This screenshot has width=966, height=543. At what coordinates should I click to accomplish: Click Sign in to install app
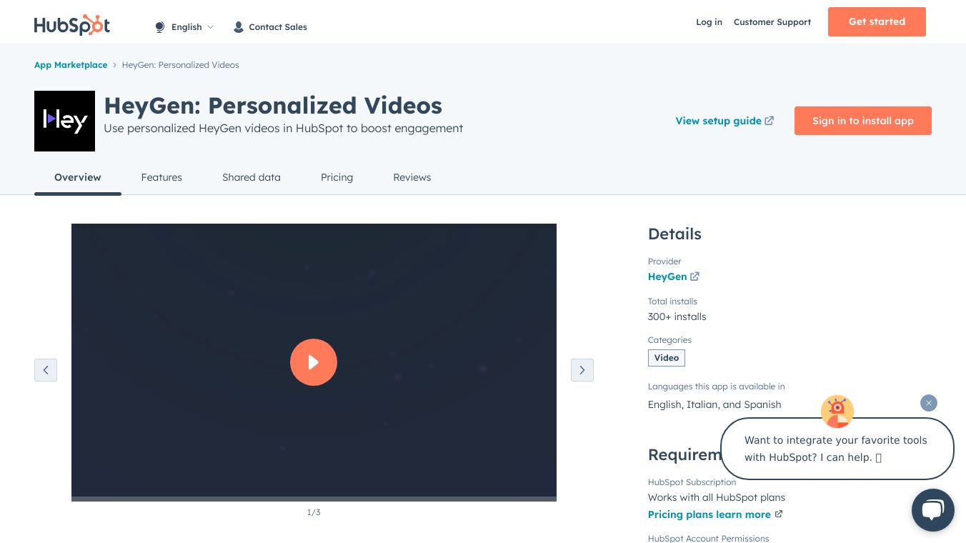click(x=863, y=121)
